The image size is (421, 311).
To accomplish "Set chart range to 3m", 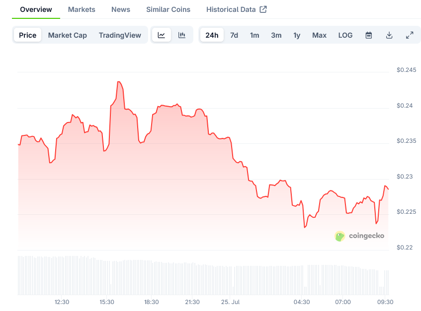I will click(276, 35).
